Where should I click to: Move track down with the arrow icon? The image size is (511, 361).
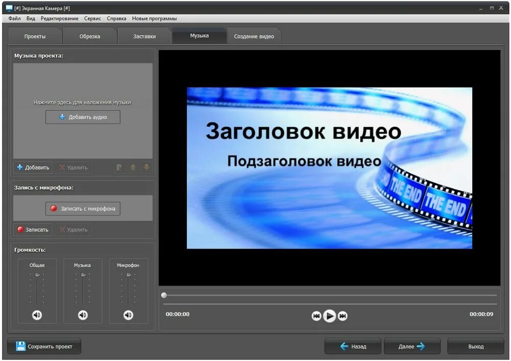[x=147, y=167]
